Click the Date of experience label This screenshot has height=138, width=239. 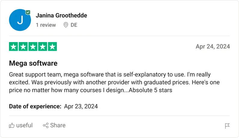point(35,106)
